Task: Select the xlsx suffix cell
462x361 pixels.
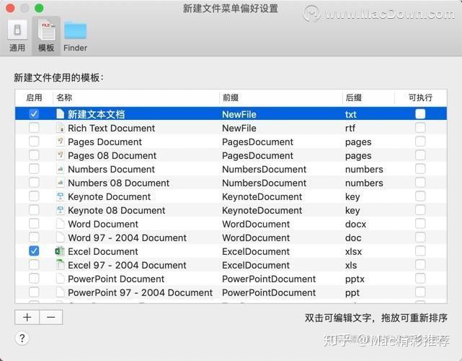Action: (353, 251)
